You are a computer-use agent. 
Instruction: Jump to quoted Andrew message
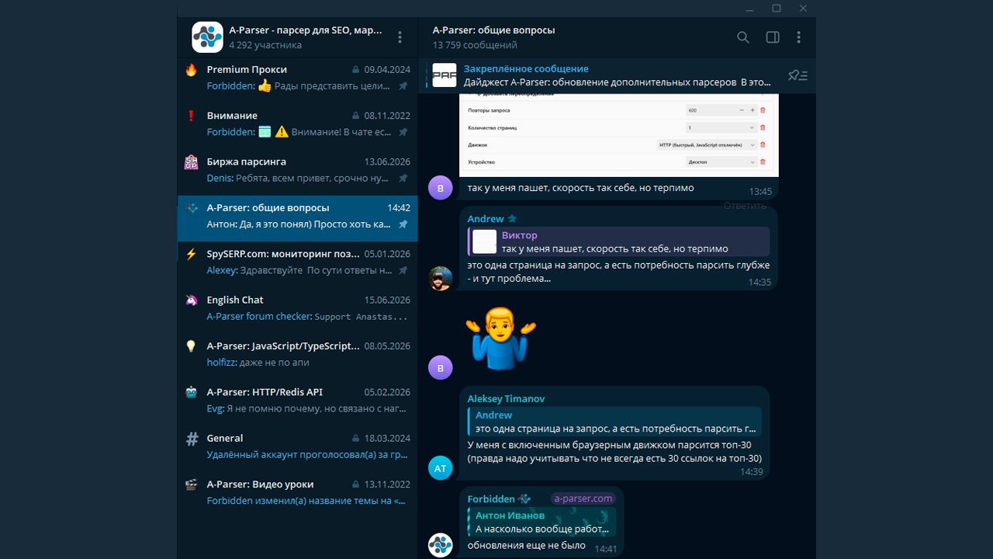pos(614,422)
